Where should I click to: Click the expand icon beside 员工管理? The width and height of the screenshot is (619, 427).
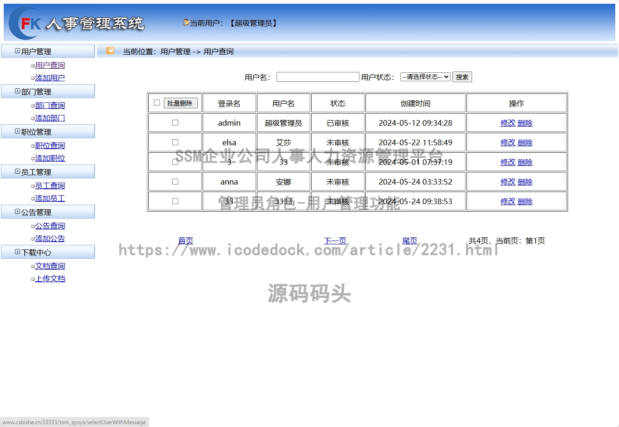[x=17, y=171]
